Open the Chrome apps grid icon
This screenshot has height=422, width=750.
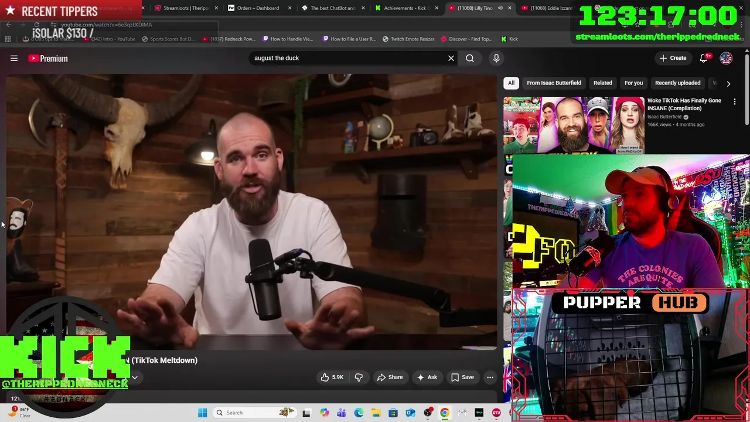pyautogui.click(x=8, y=39)
